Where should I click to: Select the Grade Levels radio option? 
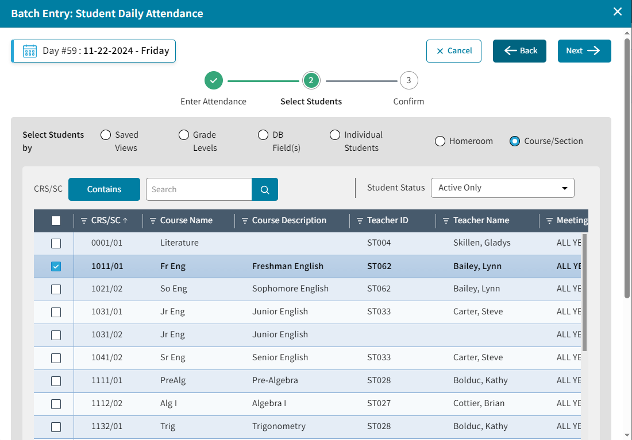tap(184, 135)
